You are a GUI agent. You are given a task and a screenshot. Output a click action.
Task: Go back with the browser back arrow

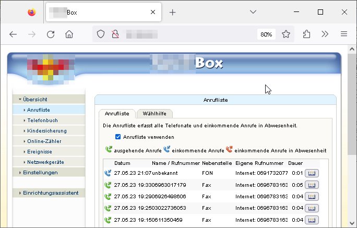pyautogui.click(x=13, y=34)
